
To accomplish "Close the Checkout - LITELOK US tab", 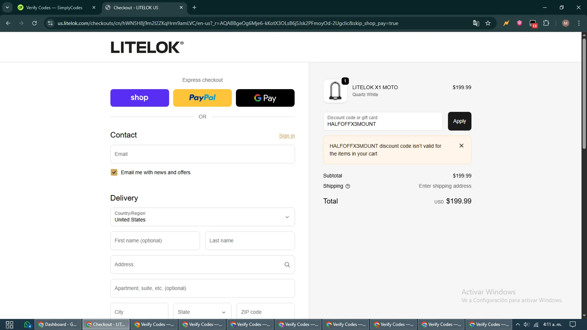I will point(181,7).
